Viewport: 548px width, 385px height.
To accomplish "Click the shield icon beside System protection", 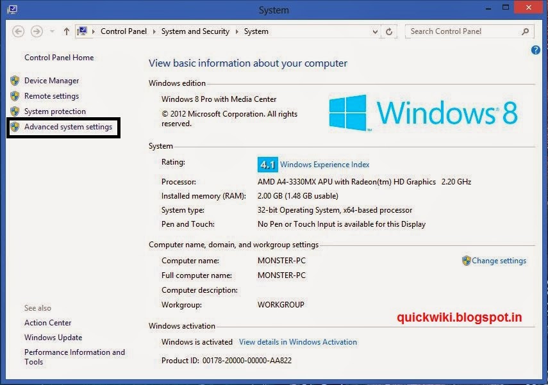I will pyautogui.click(x=15, y=111).
